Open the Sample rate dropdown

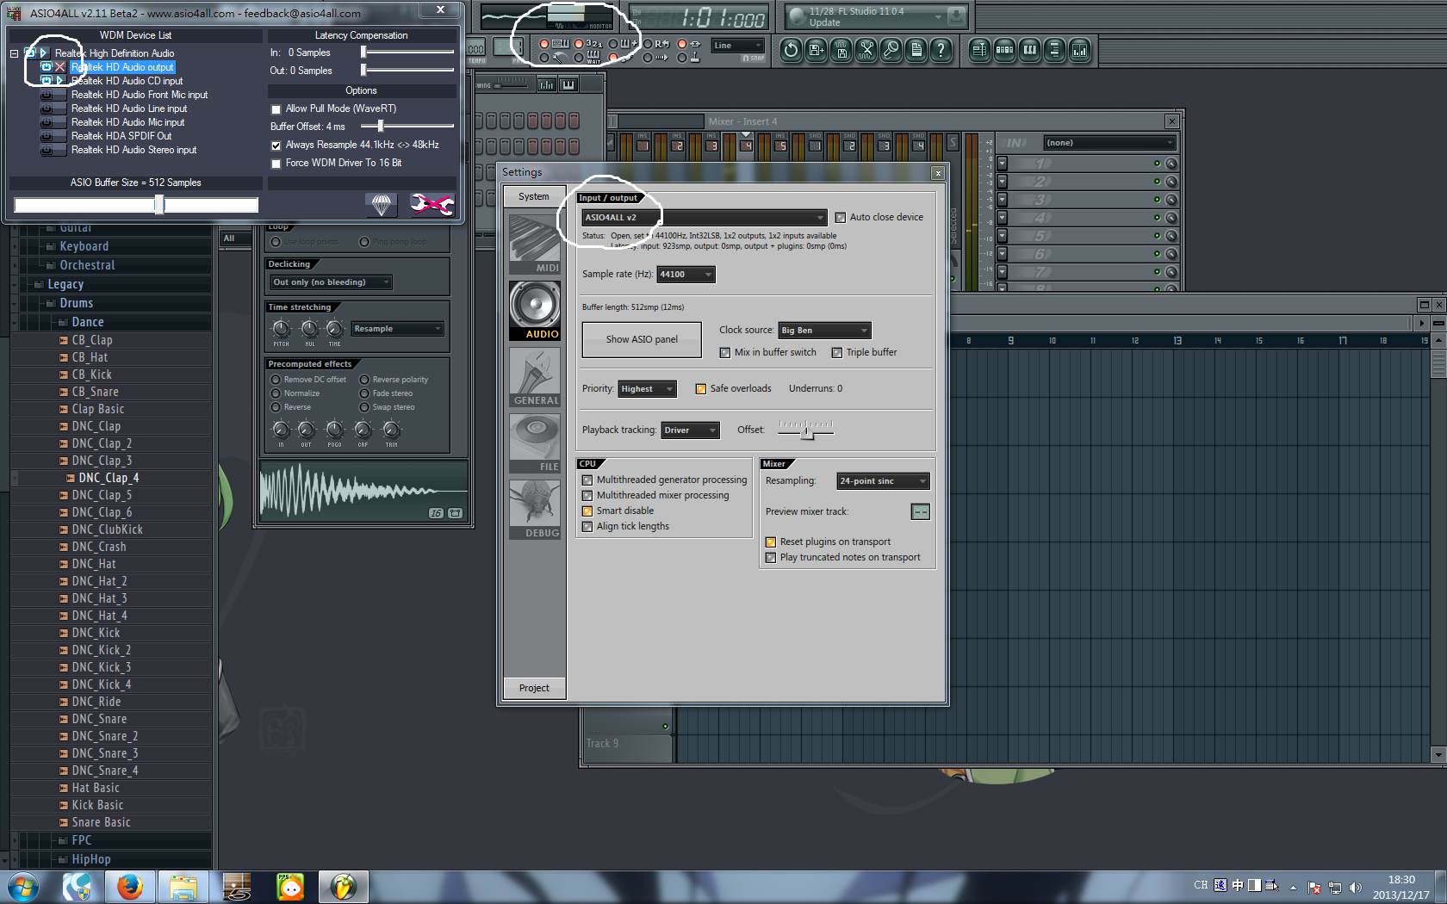tap(686, 275)
